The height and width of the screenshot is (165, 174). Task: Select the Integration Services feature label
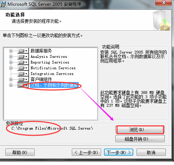pos(52,74)
